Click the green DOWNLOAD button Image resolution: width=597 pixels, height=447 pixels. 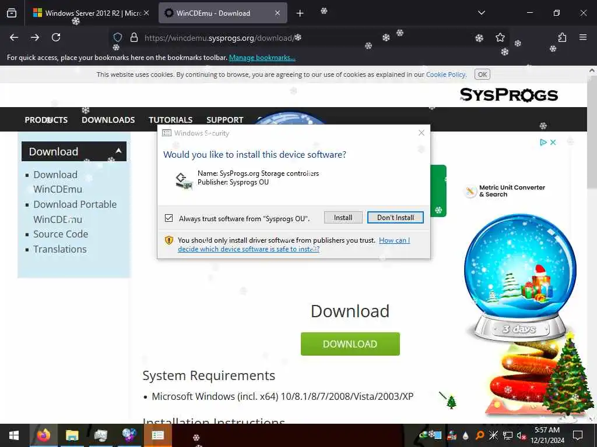point(350,344)
